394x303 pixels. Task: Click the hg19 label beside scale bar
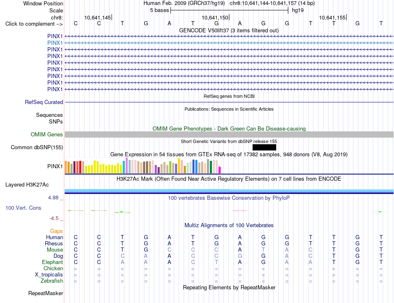point(298,10)
